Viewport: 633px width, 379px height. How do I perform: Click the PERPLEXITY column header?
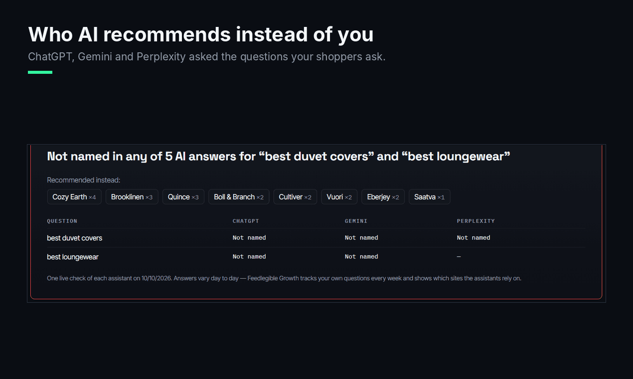(x=476, y=221)
